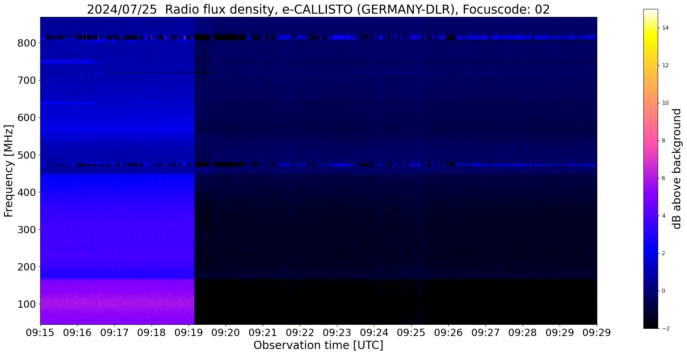Click the 09:23 time tick label
The image size is (687, 355).
pyautogui.click(x=337, y=333)
